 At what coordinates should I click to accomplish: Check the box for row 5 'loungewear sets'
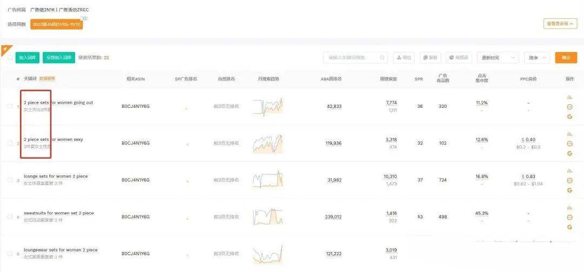(x=10, y=254)
